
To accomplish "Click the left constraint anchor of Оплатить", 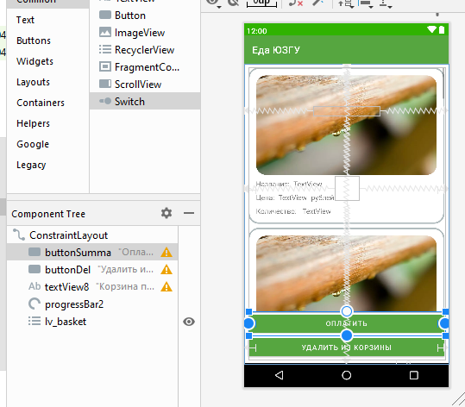I will click(248, 323).
